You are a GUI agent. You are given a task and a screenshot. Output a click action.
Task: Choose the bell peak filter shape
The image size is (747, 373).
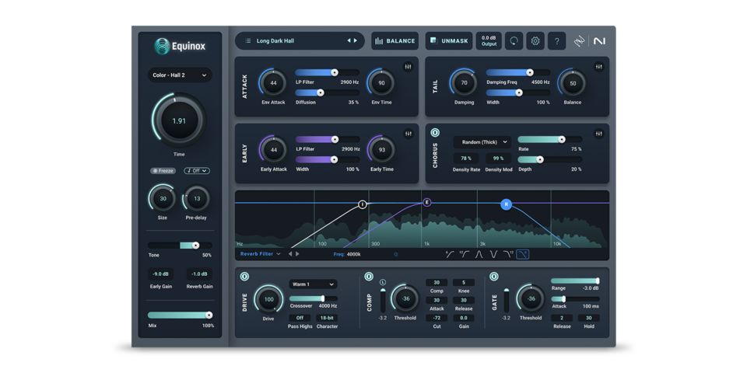(479, 254)
